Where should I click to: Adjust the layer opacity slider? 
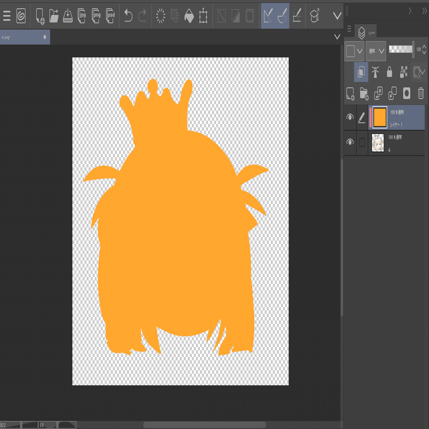click(x=402, y=49)
